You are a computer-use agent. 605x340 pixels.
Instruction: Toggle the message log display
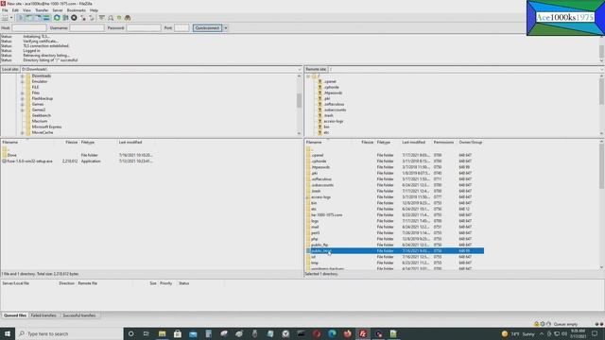pos(21,18)
